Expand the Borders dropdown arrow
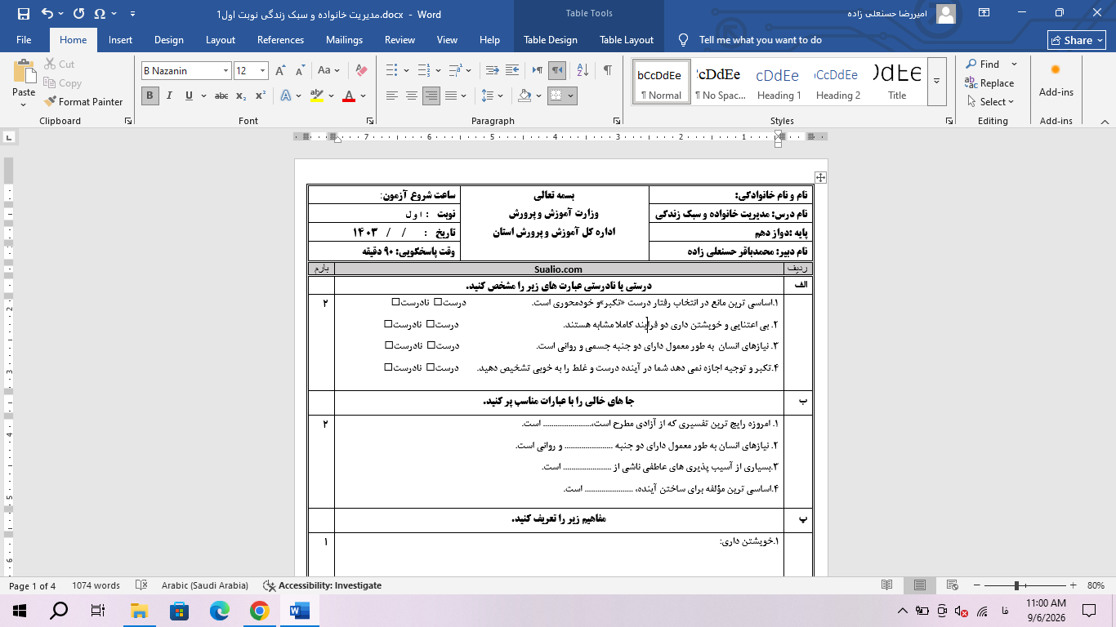This screenshot has width=1116, height=627. 571,96
